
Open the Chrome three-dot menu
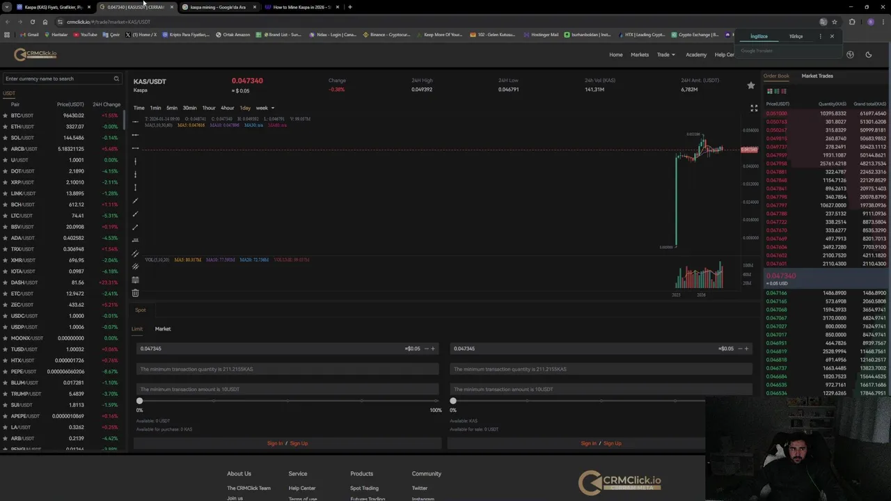coord(883,22)
